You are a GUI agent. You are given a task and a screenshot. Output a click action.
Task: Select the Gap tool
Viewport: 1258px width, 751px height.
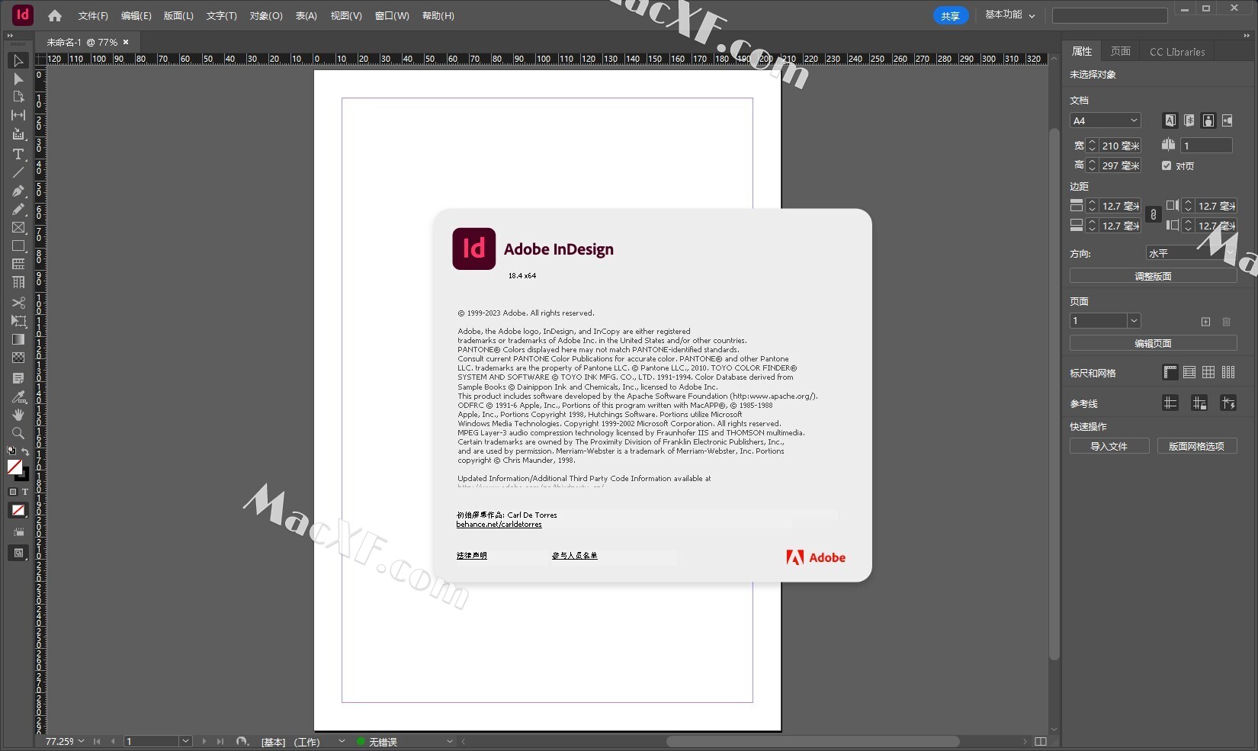(x=18, y=115)
